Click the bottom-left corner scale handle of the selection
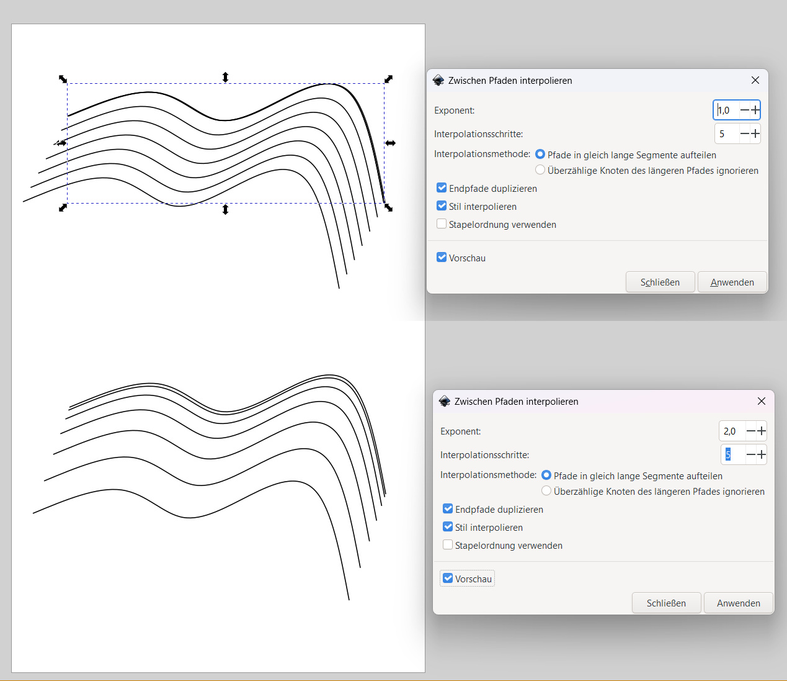 (x=63, y=207)
